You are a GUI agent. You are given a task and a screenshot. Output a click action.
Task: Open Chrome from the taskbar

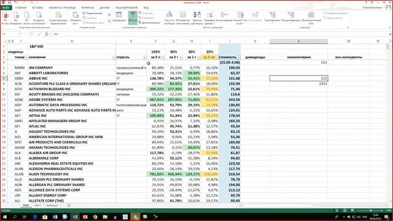(95, 217)
